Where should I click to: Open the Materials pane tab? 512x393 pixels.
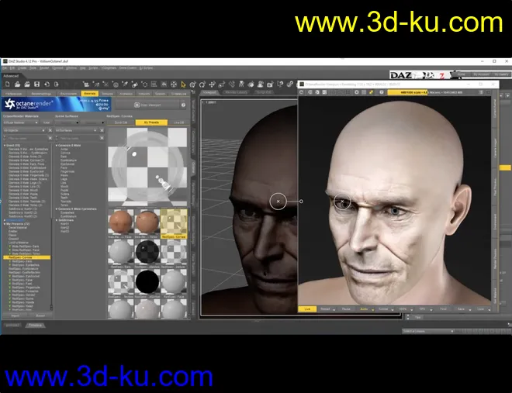[x=89, y=93]
